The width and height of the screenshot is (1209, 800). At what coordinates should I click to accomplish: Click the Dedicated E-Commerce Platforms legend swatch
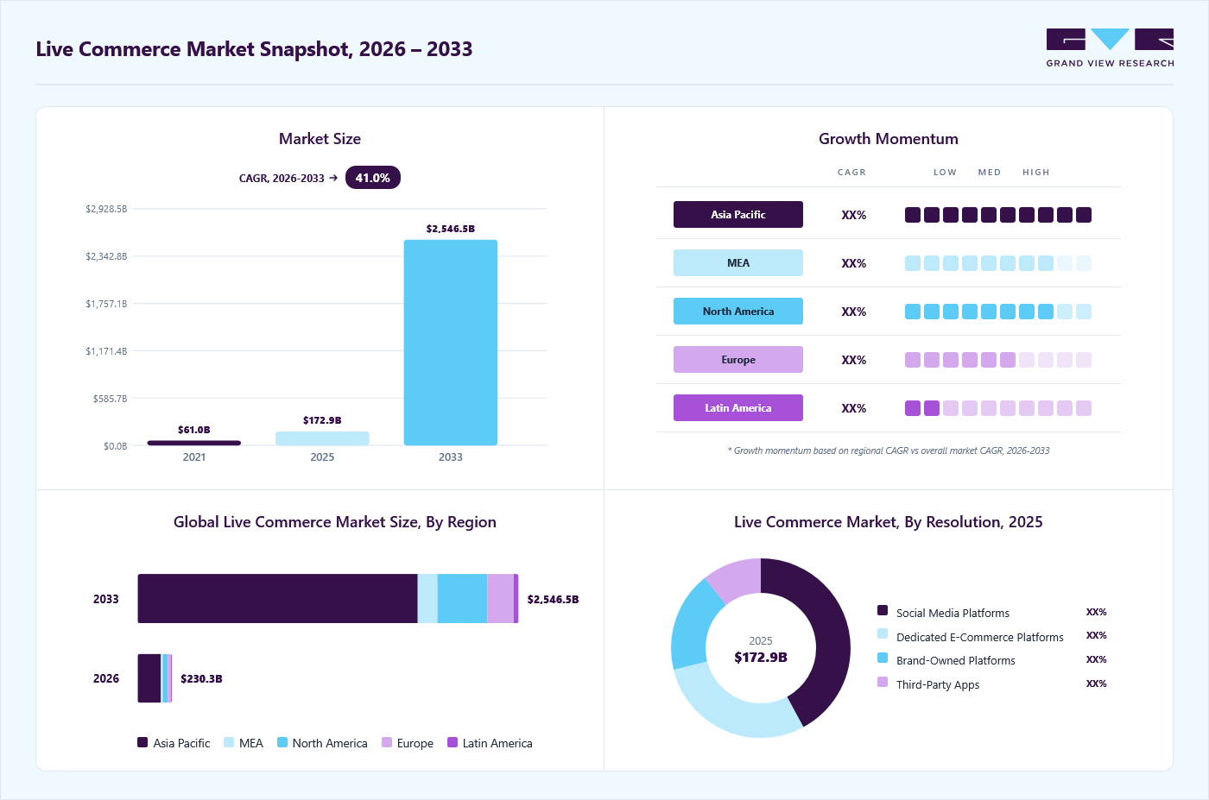click(883, 633)
